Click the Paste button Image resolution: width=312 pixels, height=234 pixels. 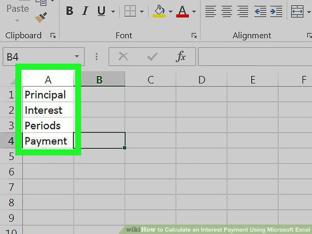(18, 9)
